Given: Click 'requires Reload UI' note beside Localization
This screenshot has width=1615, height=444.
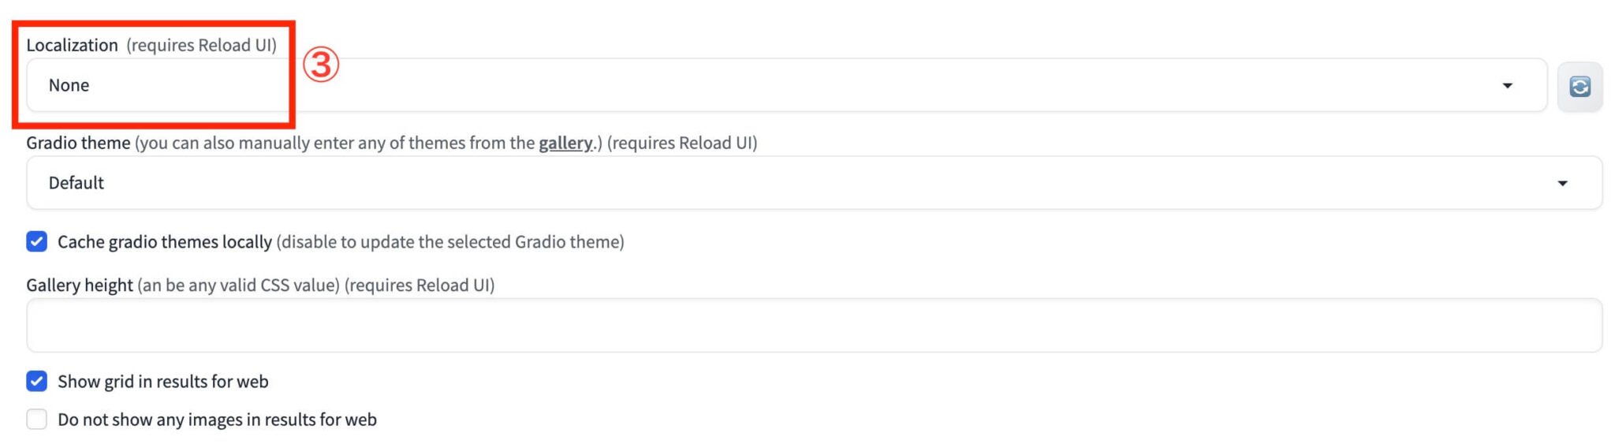Looking at the screenshot, I should click(202, 45).
